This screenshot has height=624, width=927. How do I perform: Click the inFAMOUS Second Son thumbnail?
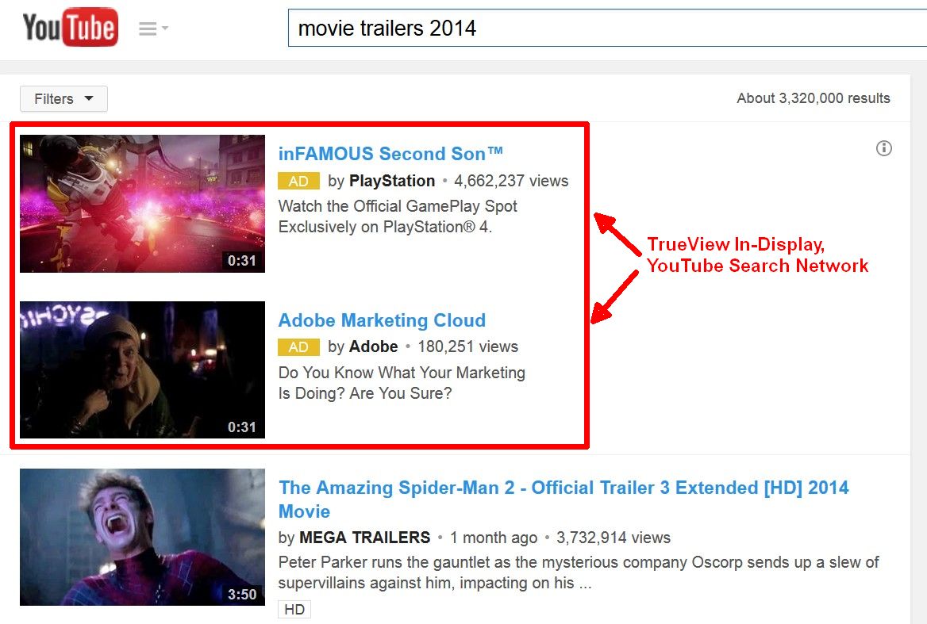[x=142, y=203]
